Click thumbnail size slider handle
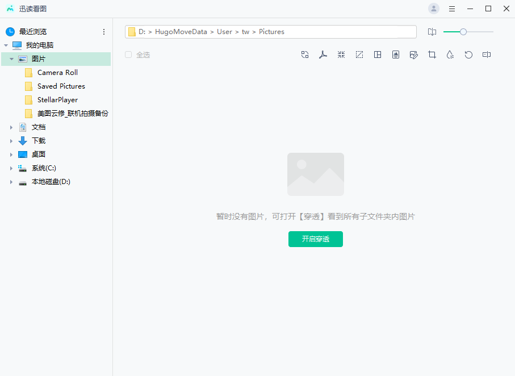Screen dimensions: 515x376 pos(463,32)
